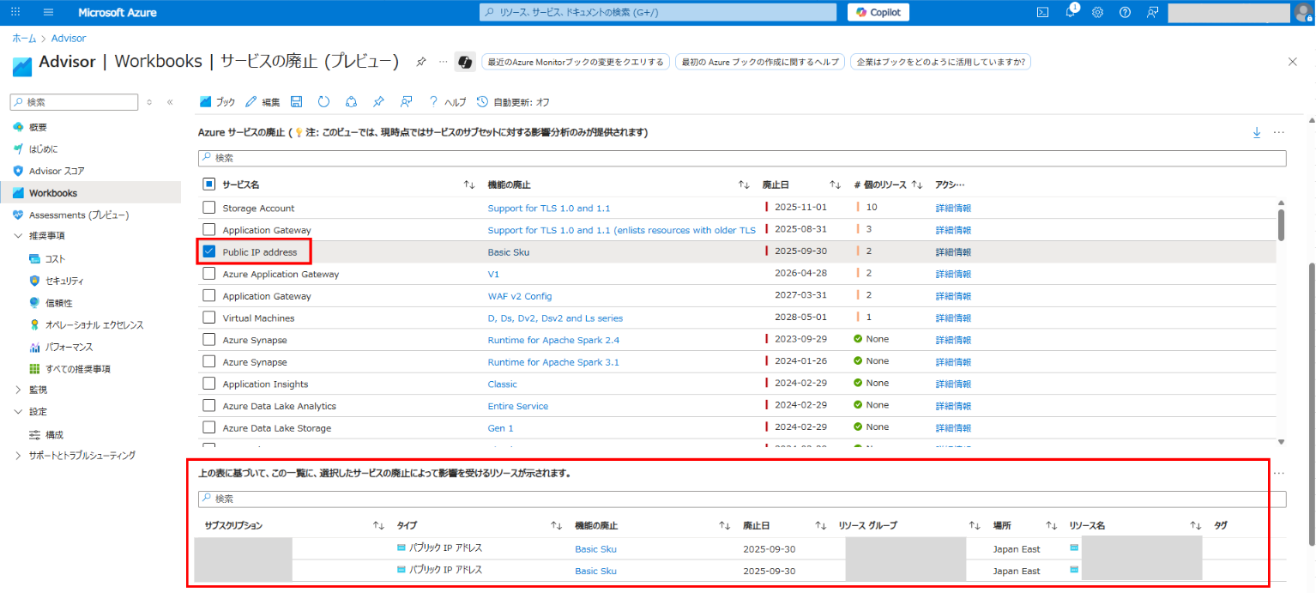Click the Copilot button
Image resolution: width=1316 pixels, height=593 pixels.
878,12
